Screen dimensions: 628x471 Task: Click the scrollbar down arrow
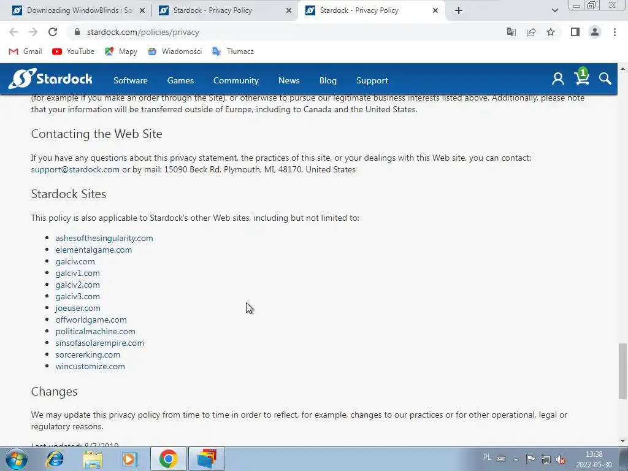(622, 441)
